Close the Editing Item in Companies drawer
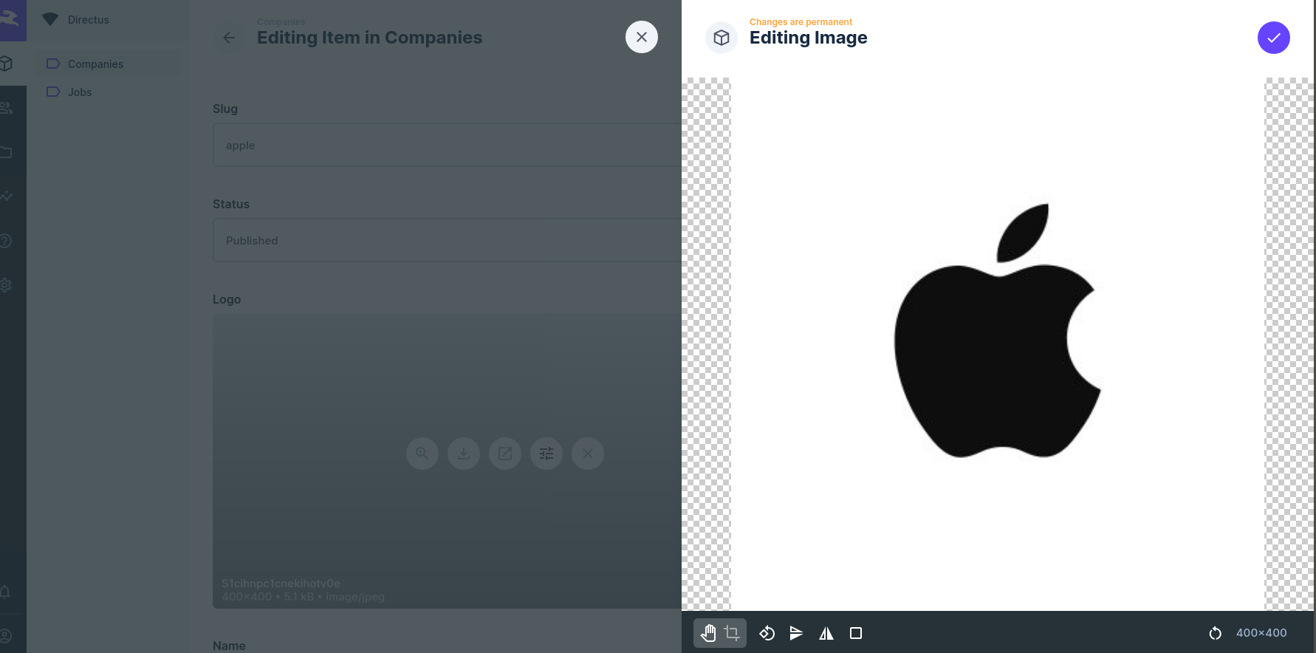 point(642,37)
